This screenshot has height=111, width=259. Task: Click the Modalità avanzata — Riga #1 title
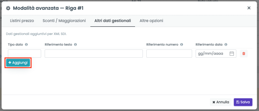pyautogui.click(x=48, y=8)
